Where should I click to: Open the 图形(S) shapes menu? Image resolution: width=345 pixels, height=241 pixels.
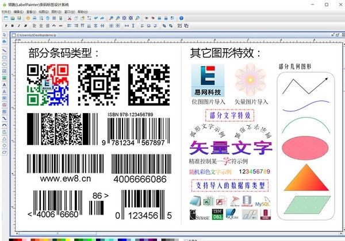click(56, 12)
